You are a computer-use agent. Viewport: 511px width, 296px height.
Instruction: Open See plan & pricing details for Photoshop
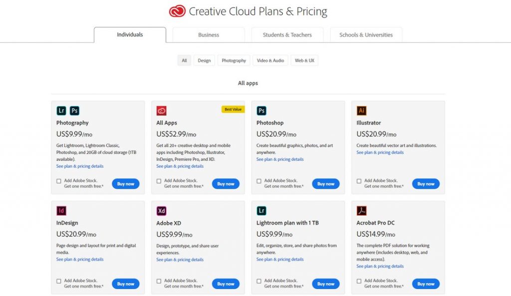(279, 159)
